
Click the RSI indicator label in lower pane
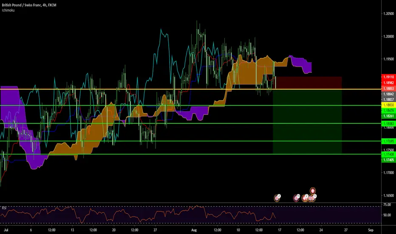[4, 208]
